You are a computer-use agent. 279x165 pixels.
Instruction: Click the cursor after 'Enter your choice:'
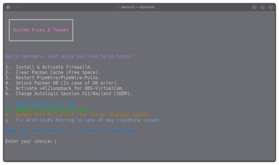pyautogui.click(x=56, y=141)
